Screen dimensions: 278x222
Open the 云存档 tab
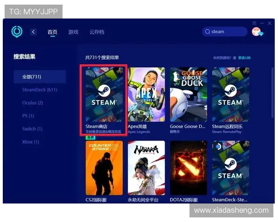[x=97, y=32]
